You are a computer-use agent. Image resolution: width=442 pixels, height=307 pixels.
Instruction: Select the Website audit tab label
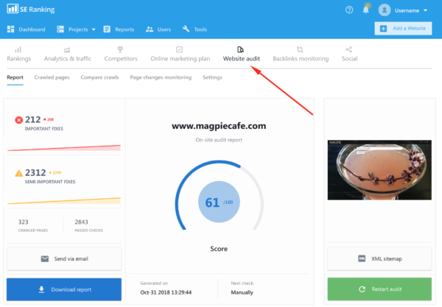coord(242,59)
